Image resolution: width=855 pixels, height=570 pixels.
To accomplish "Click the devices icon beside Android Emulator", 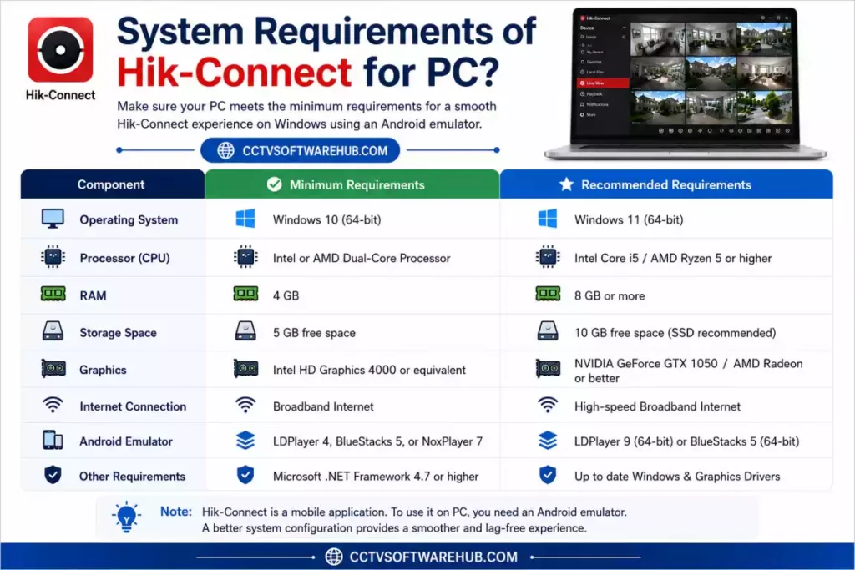I will coord(53,440).
